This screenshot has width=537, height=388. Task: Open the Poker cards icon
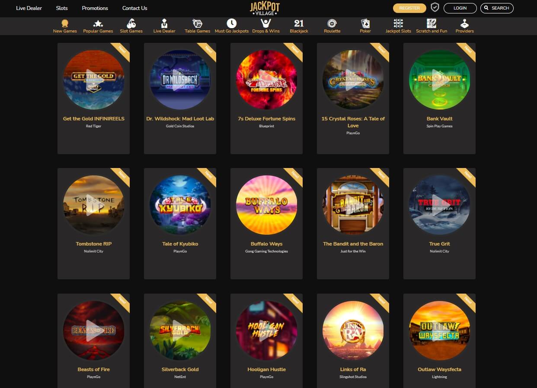click(365, 23)
